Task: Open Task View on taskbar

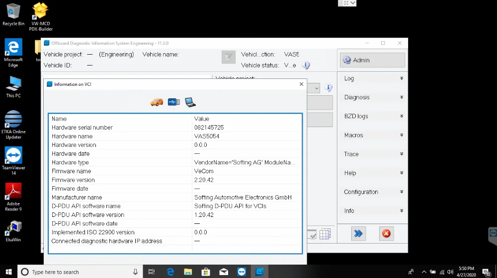Action: (x=152, y=272)
